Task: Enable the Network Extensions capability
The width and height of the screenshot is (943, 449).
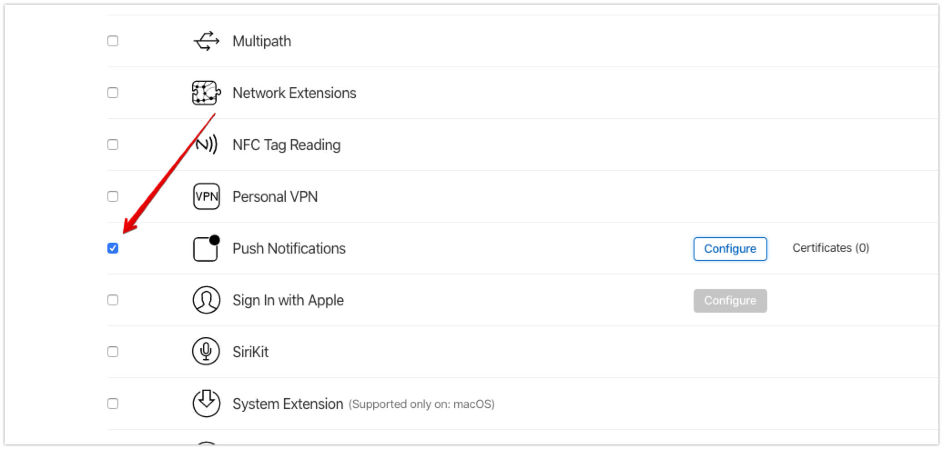Action: [113, 93]
